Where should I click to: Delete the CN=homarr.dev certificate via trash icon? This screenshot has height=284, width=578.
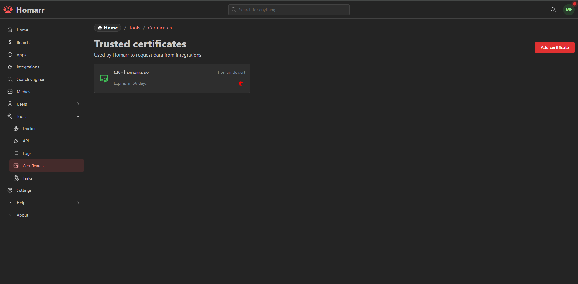click(241, 83)
